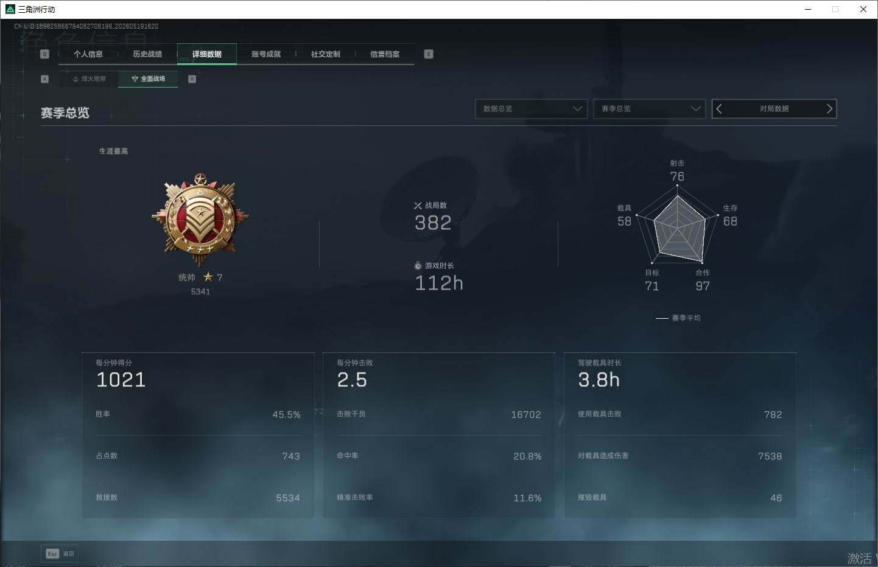The image size is (878, 567).
Task: Open the 信誉档案 tab
Action: (385, 54)
